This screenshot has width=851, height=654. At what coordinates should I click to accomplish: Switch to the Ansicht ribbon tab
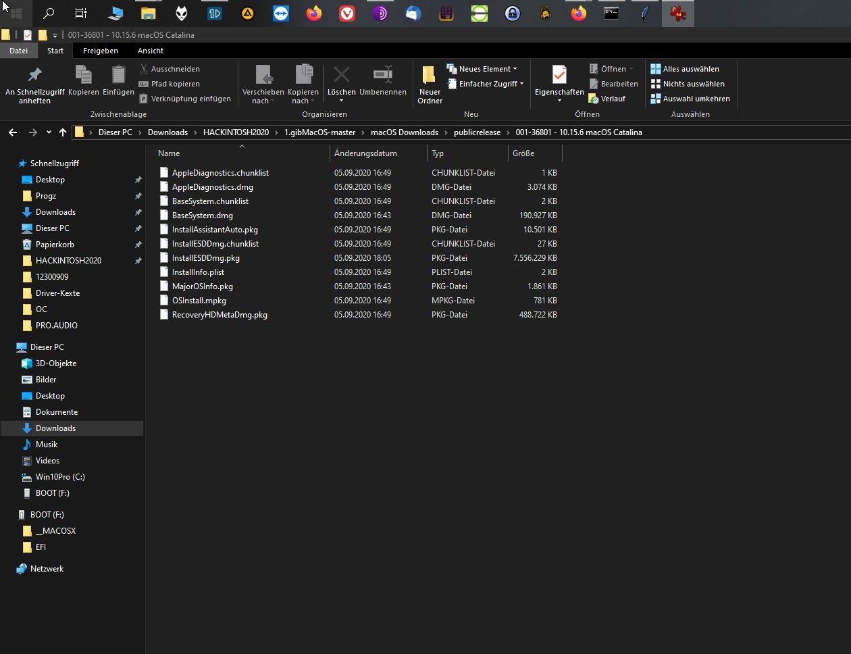(150, 51)
